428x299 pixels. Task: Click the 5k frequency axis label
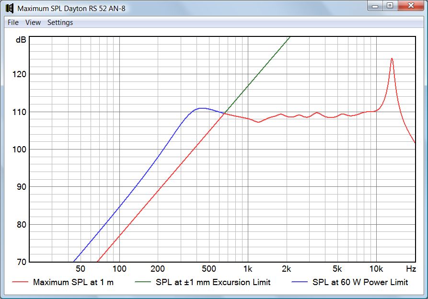pos(337,269)
